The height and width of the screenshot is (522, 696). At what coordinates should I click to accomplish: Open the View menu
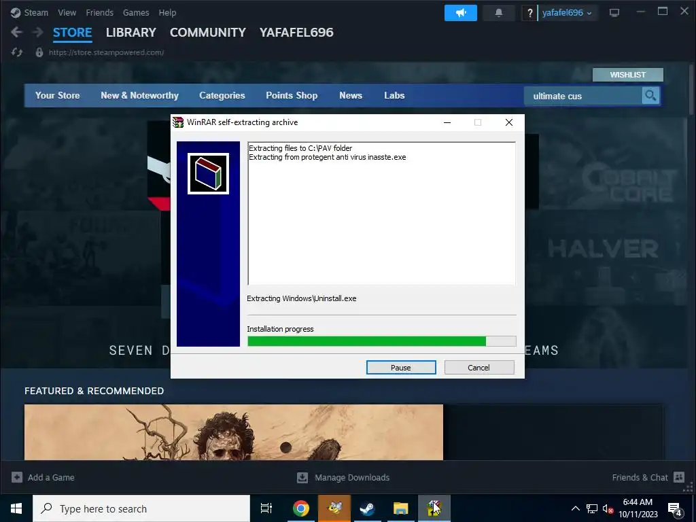67,13
